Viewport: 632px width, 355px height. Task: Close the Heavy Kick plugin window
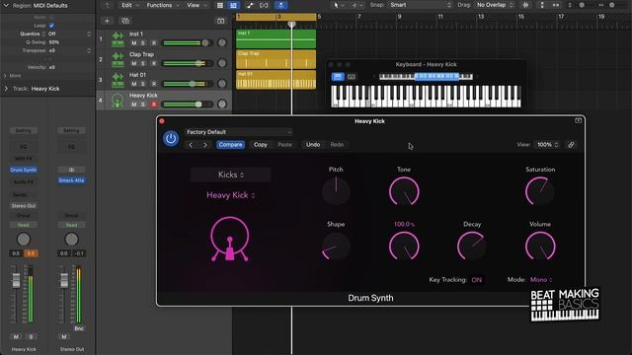click(x=162, y=121)
